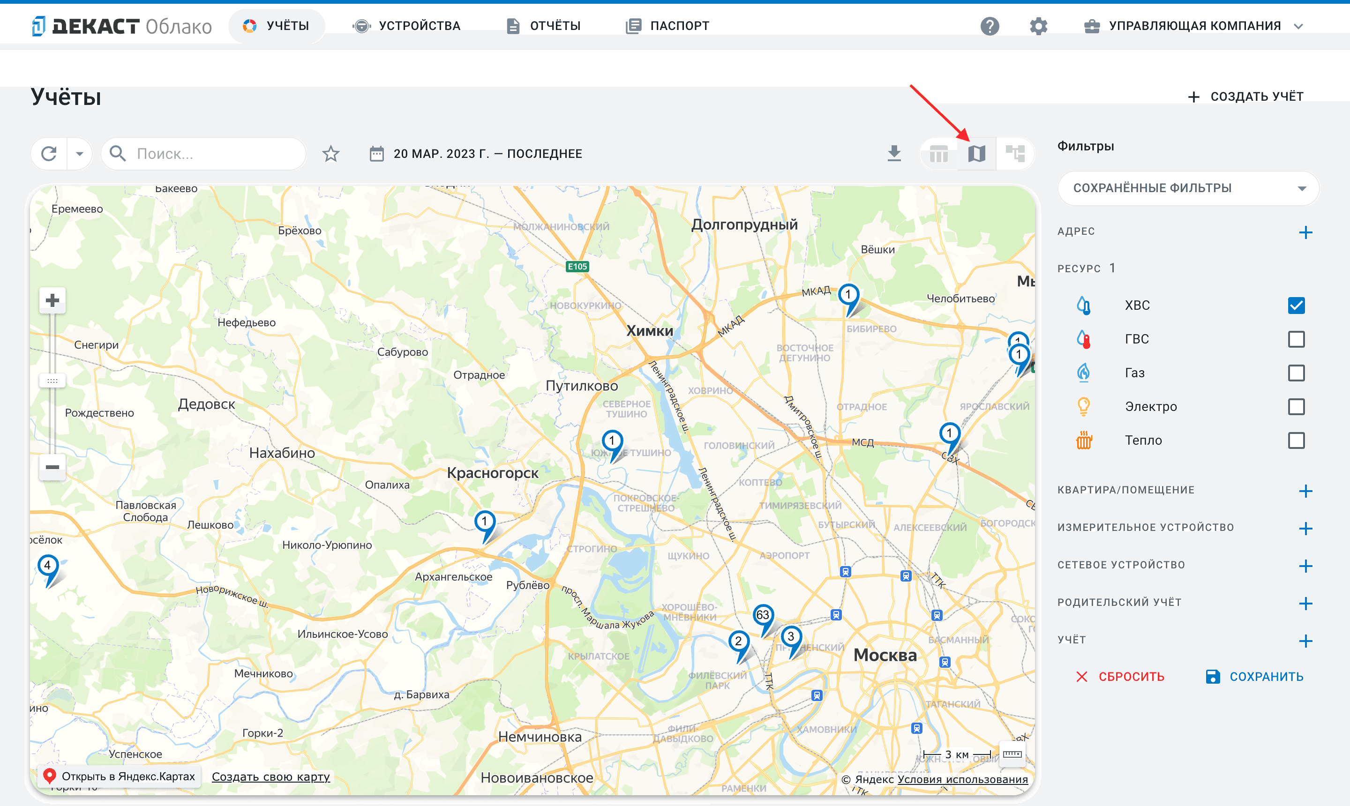
Task: Open the dropdown arrow next to refresh
Action: [80, 154]
